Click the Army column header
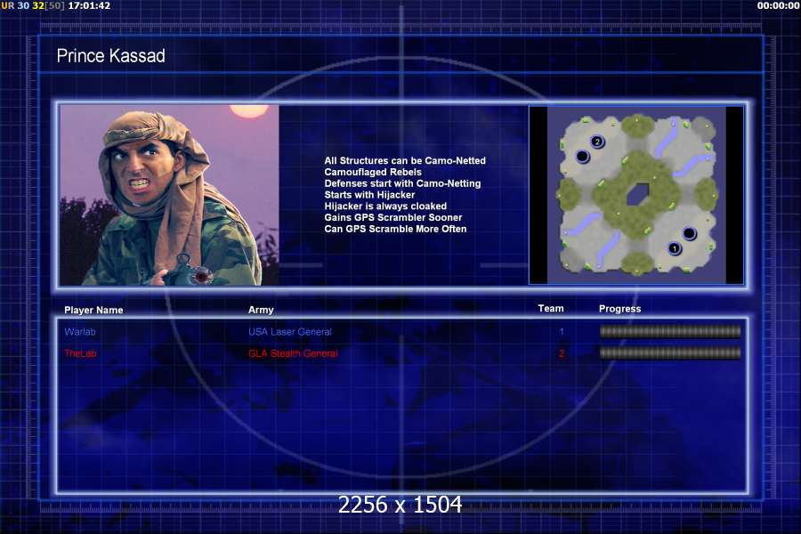Image resolution: width=801 pixels, height=534 pixels. click(261, 311)
